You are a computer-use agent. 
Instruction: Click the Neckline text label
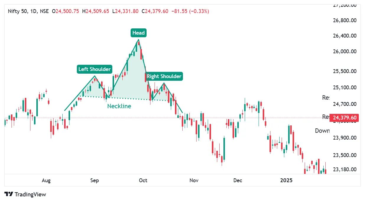click(x=119, y=106)
